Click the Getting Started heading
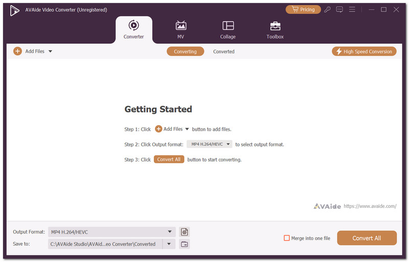This screenshot has height=262, width=409. [x=158, y=109]
